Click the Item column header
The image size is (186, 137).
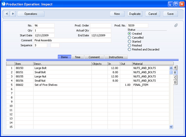(x=24, y=64)
